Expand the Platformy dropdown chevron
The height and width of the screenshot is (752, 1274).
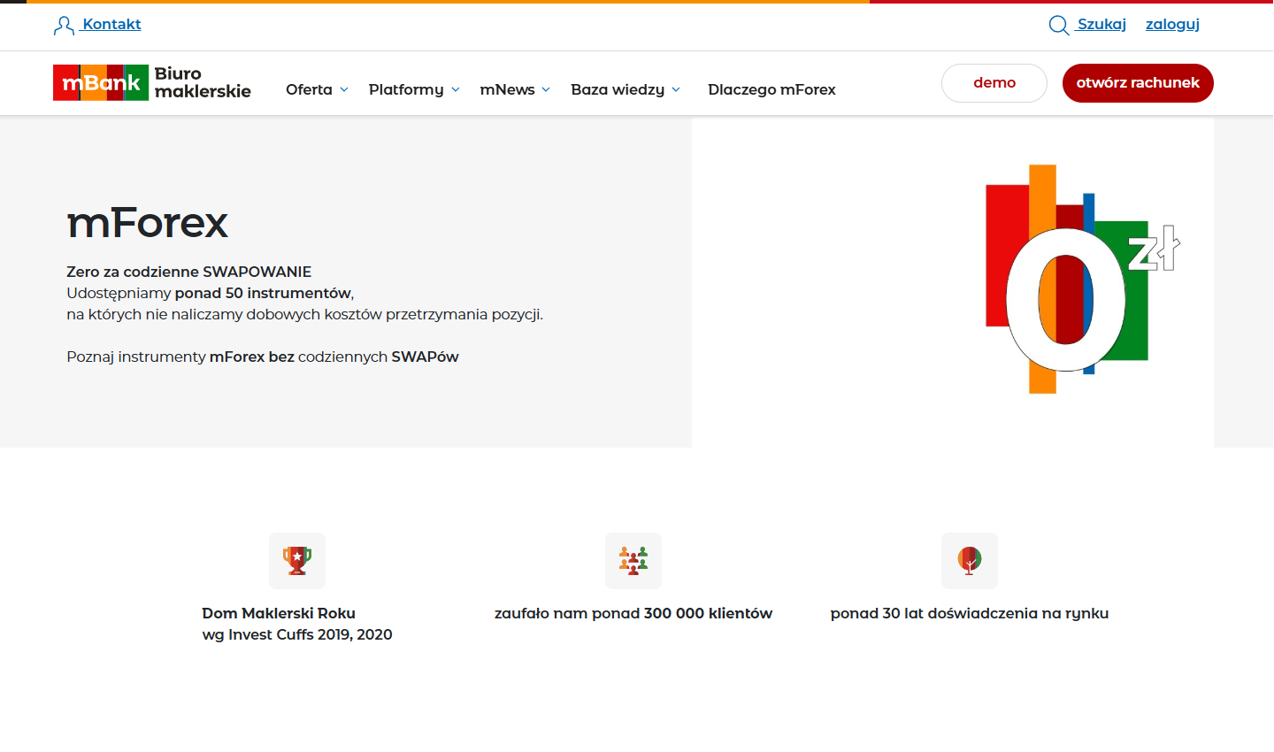(456, 89)
